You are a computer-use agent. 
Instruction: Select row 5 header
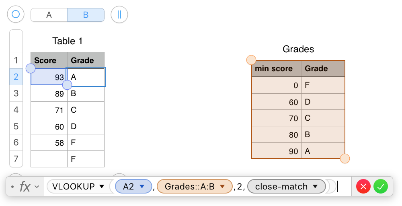pyautogui.click(x=16, y=126)
